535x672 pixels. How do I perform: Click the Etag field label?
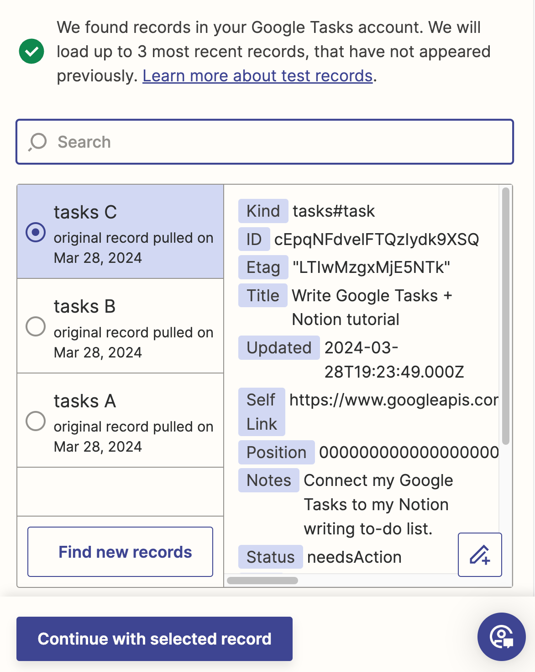pyautogui.click(x=263, y=267)
